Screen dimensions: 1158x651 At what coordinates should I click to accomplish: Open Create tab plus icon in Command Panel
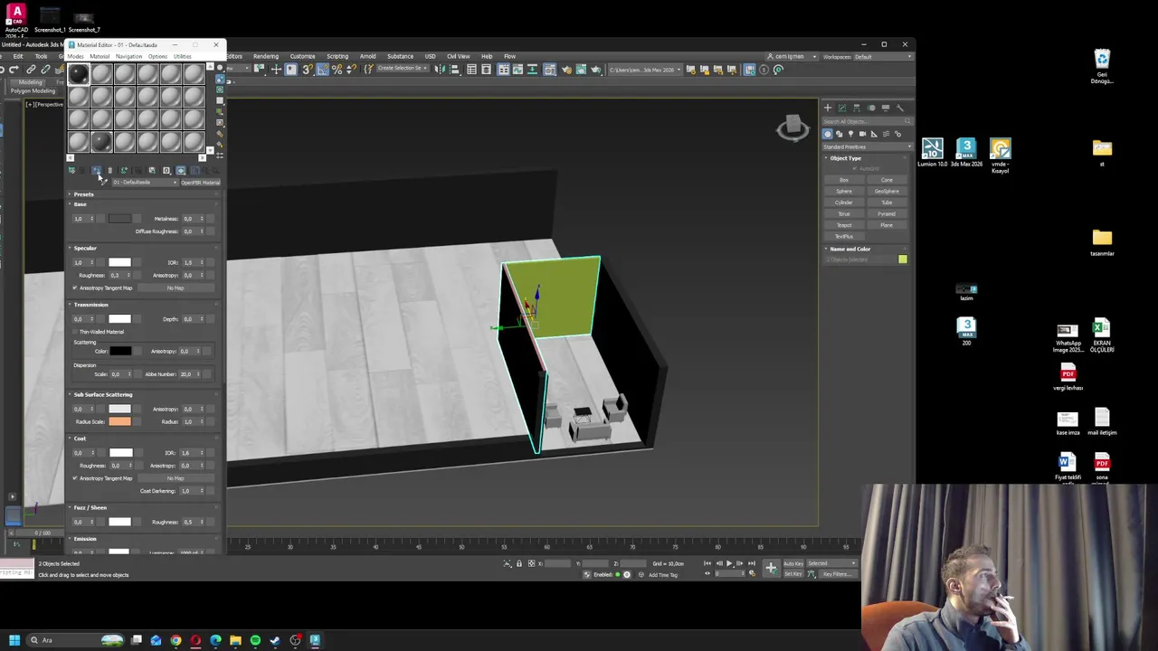[827, 108]
